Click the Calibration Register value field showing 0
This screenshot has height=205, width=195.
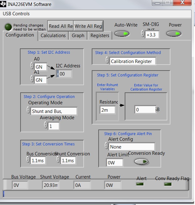[145, 110]
